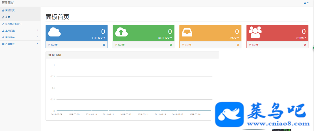The image size is (314, 131).
Task: Click the white cloud icon on blue card
Action: 54,32
